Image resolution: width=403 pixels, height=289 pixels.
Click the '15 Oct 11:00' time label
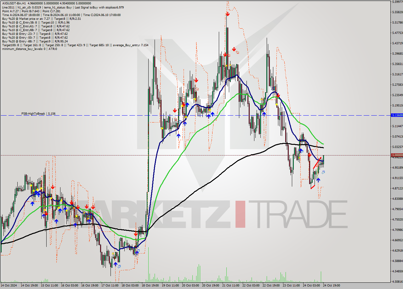[49, 286]
